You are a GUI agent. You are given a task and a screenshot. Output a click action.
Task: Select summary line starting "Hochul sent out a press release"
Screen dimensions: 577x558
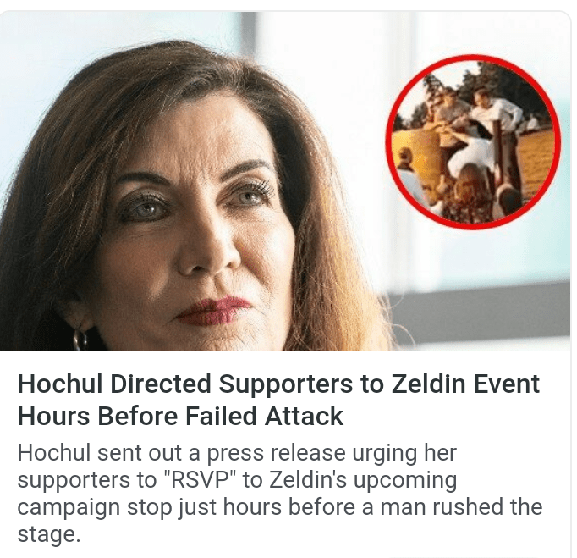[237, 453]
